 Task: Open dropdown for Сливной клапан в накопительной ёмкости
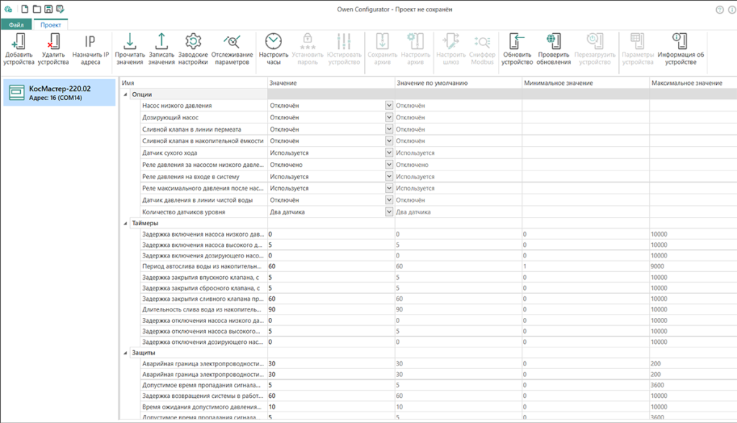point(389,140)
